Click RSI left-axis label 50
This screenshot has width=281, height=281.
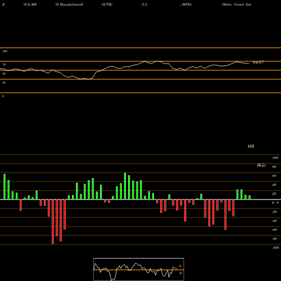point(4,74)
